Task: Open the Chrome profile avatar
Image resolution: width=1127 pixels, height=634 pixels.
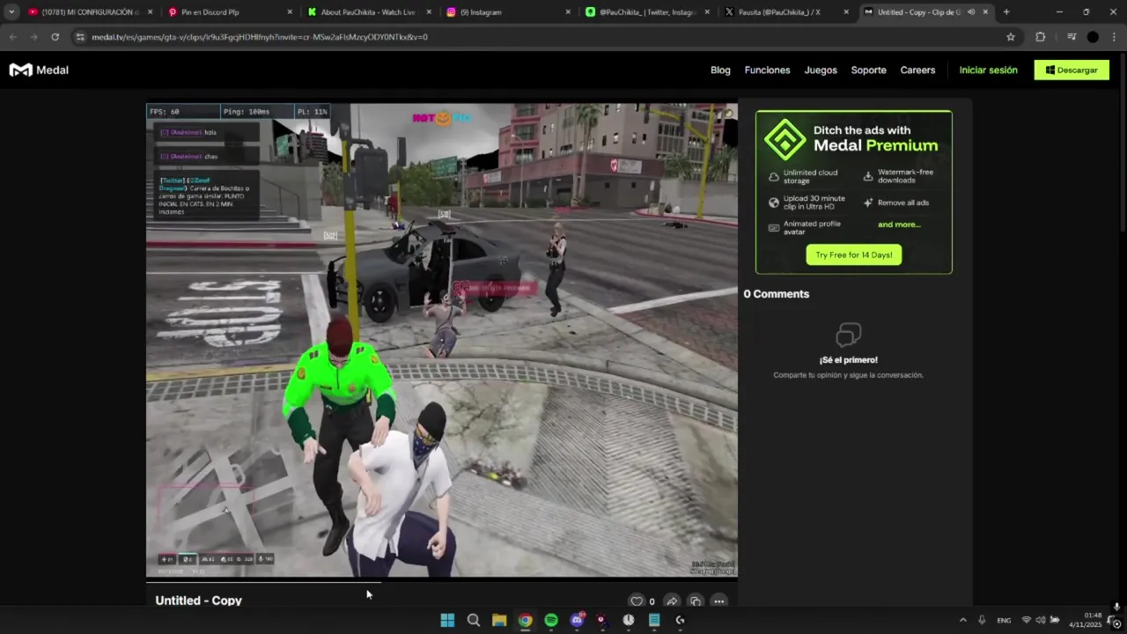Action: click(1093, 37)
